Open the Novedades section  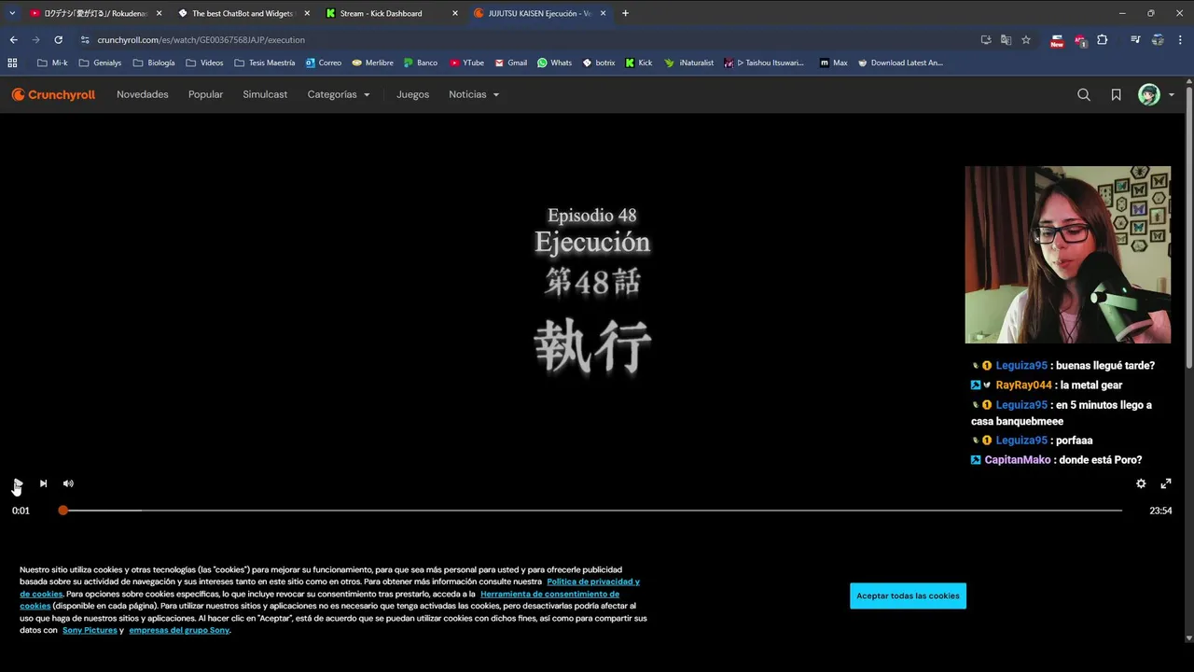143,94
